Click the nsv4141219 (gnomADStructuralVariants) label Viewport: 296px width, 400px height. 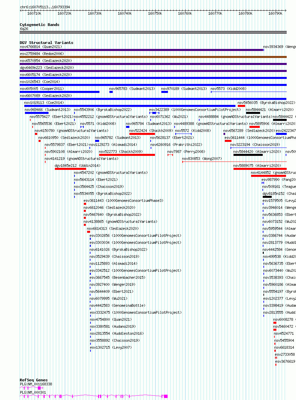tap(81, 159)
